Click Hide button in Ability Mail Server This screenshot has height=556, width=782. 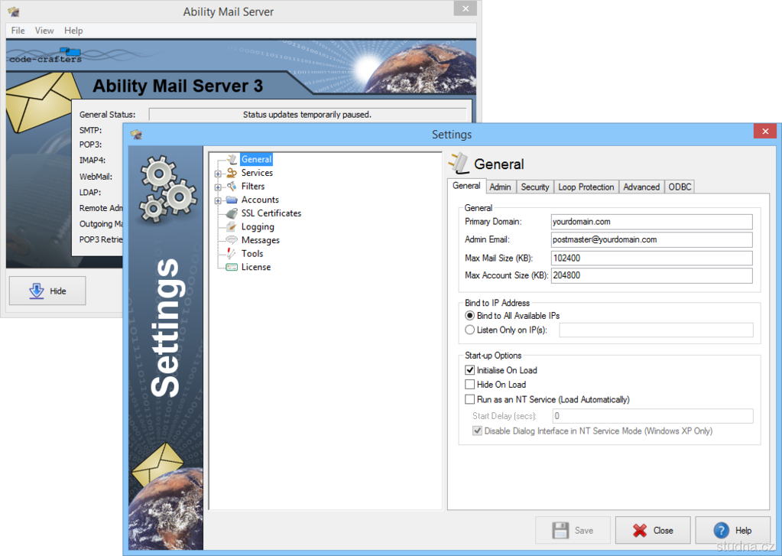(47, 291)
